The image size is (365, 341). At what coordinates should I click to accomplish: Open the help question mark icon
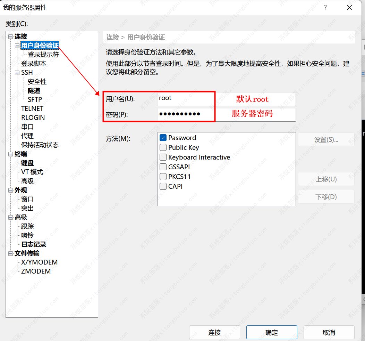(x=325, y=8)
